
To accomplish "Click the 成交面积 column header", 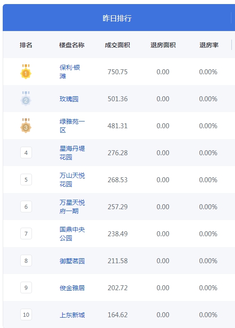I will [x=117, y=45].
